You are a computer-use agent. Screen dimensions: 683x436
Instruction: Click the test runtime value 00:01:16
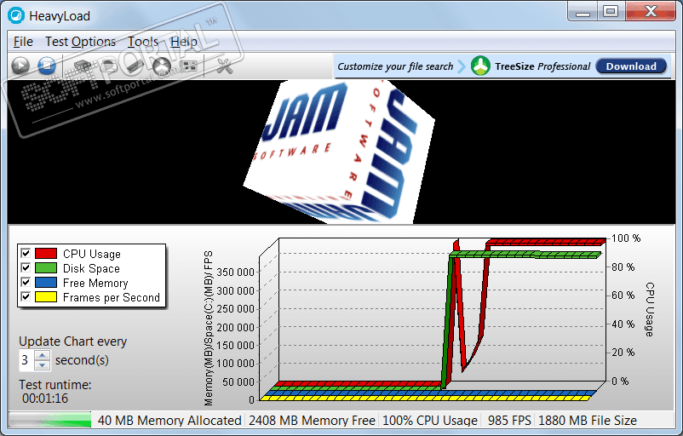click(x=45, y=399)
